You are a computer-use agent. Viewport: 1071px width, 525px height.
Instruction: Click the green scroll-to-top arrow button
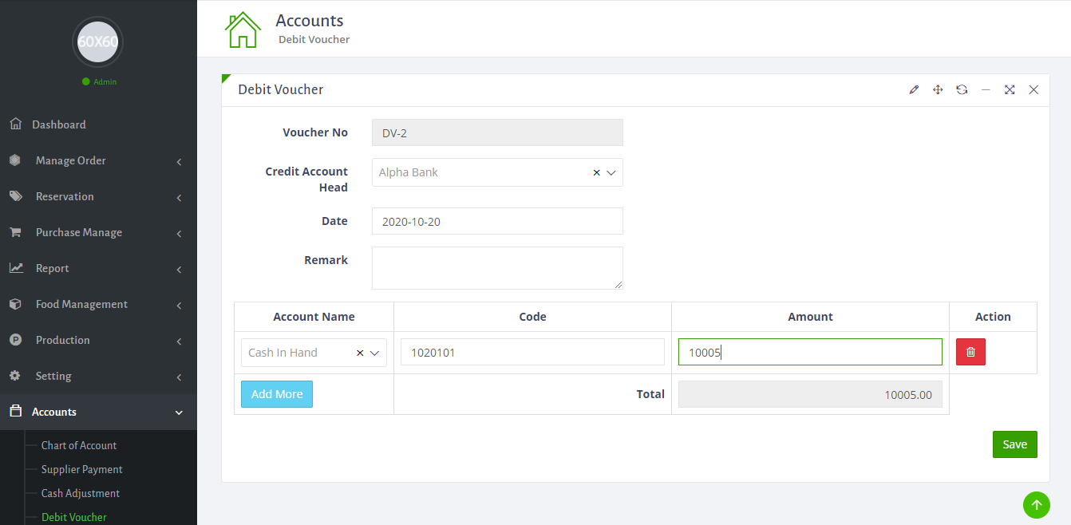point(1036,504)
